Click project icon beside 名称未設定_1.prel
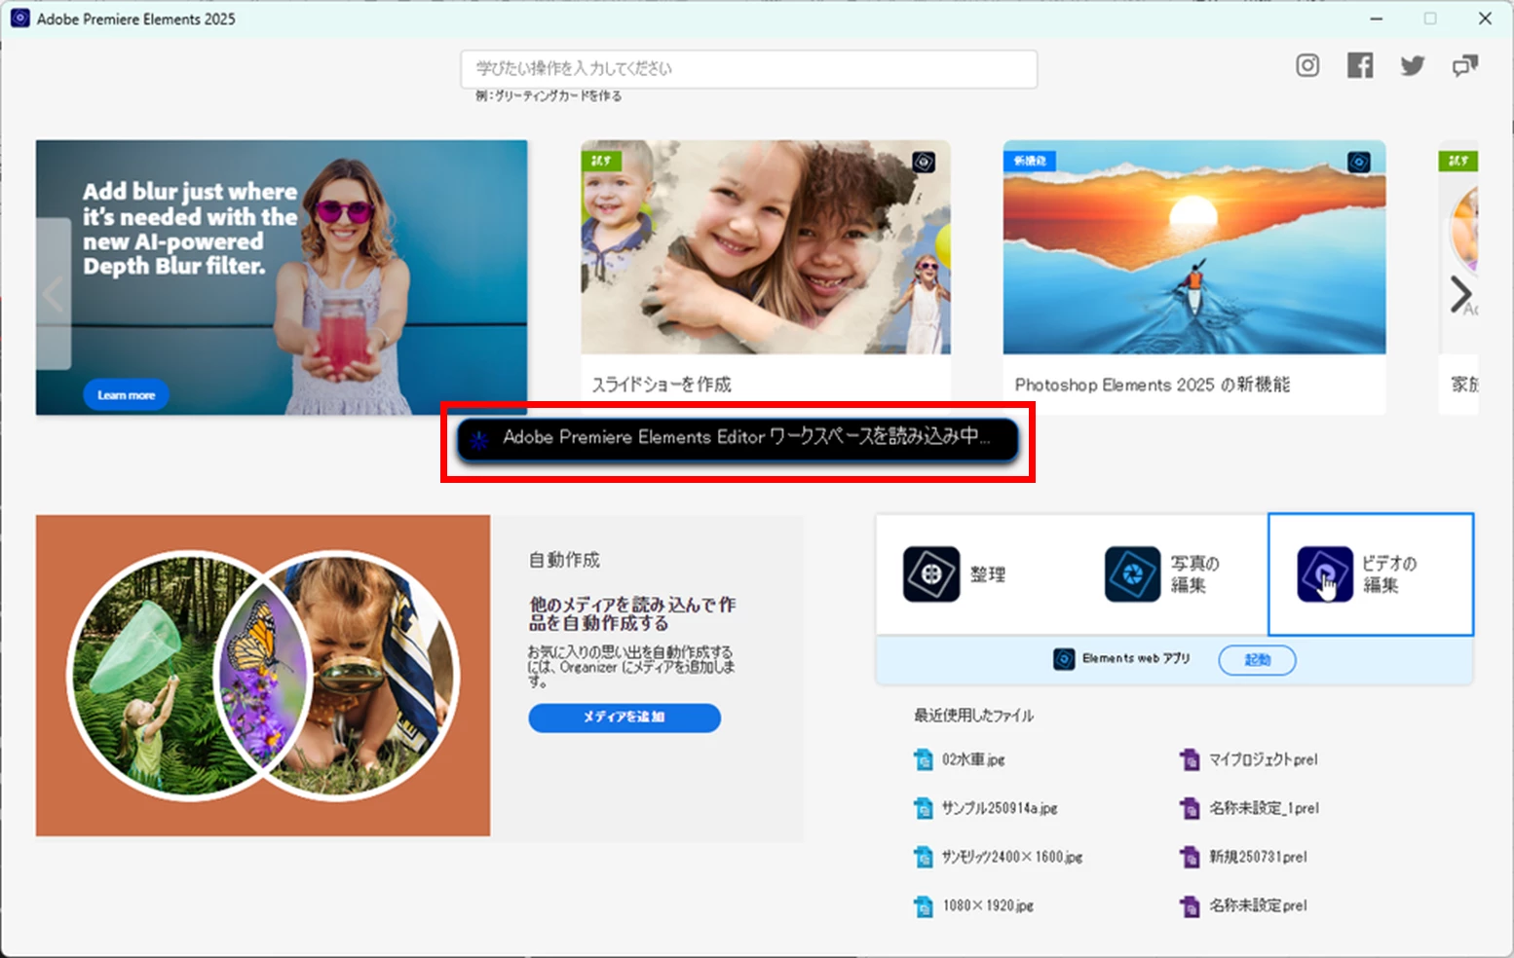 tap(1190, 808)
